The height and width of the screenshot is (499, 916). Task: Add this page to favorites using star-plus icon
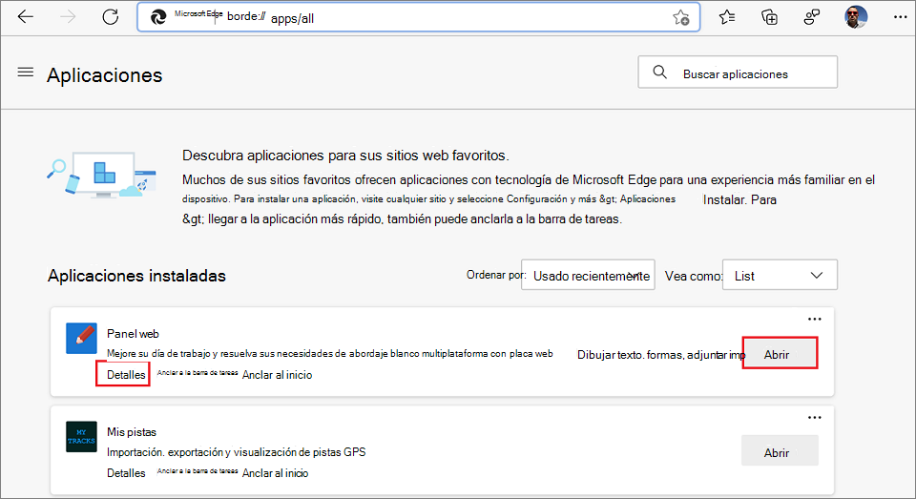coord(680,17)
